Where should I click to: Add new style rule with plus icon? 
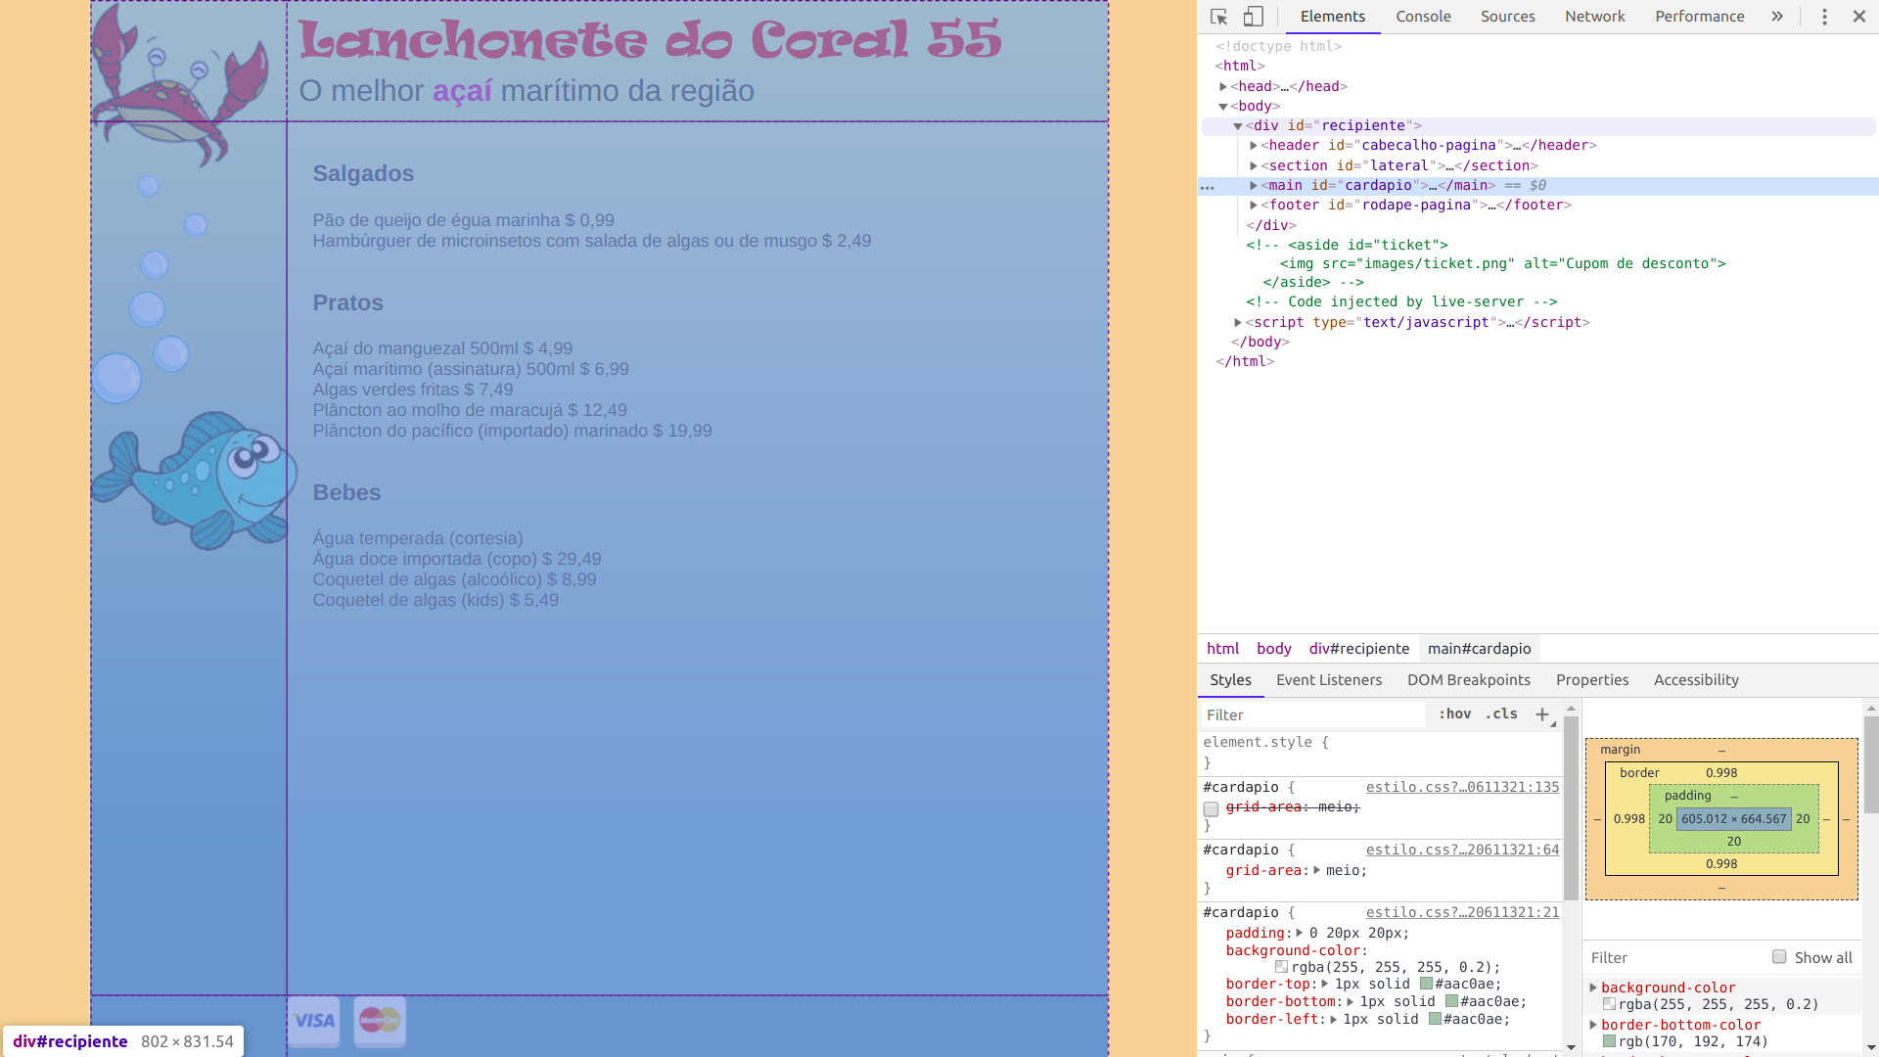tap(1542, 714)
